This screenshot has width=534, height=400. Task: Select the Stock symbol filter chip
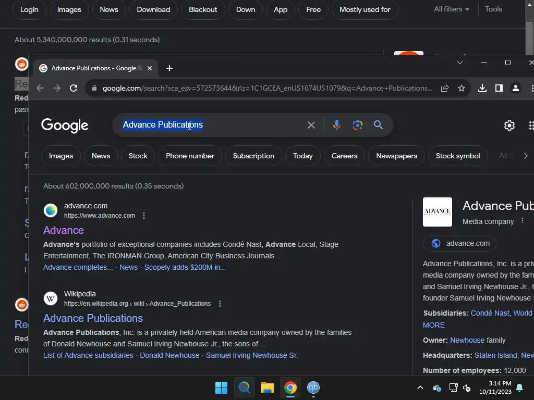pyautogui.click(x=458, y=156)
